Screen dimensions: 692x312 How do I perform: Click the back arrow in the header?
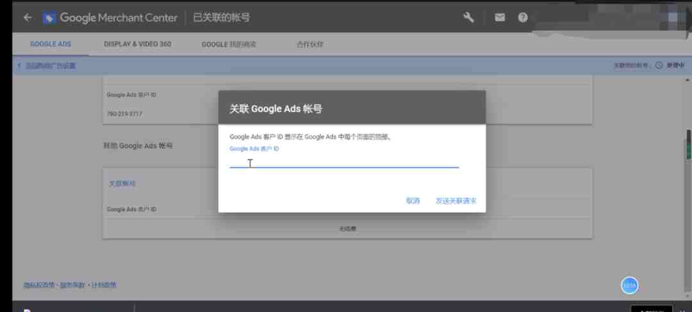point(28,18)
